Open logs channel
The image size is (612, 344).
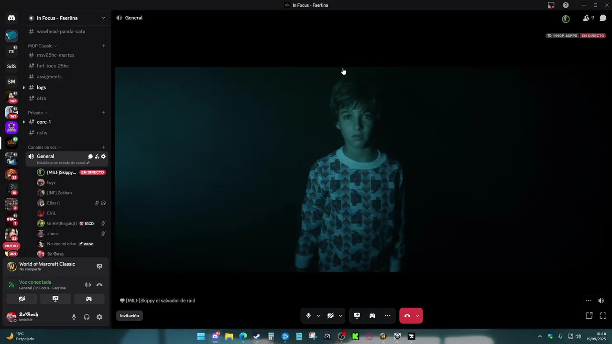click(67, 87)
